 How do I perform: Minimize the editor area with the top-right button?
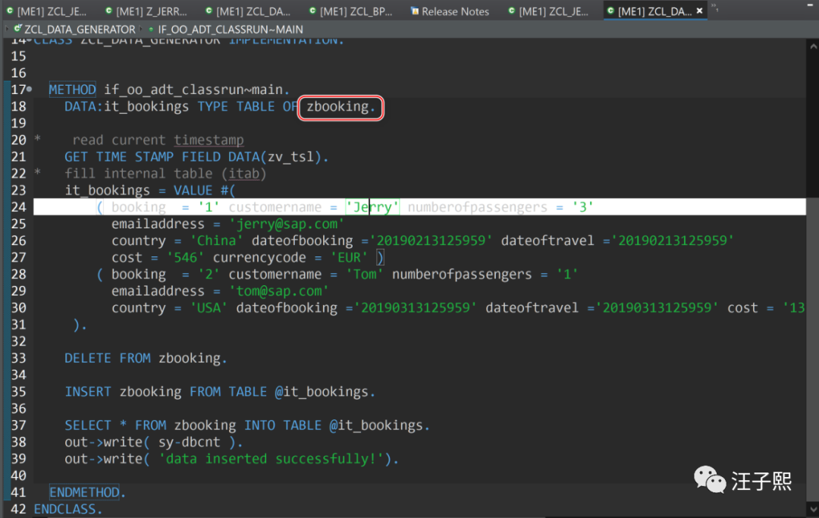810,5
